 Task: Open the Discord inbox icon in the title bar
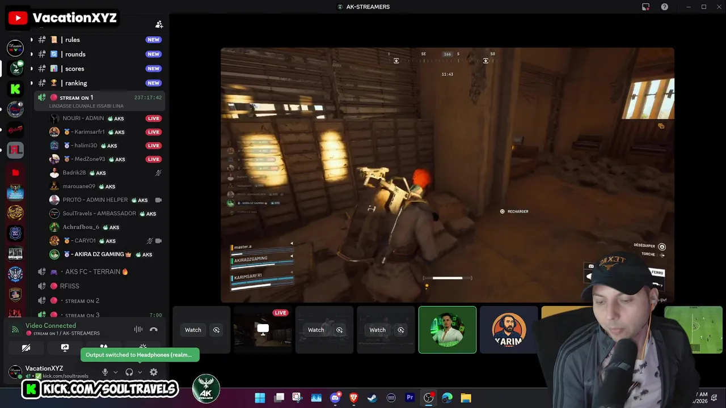click(x=645, y=7)
